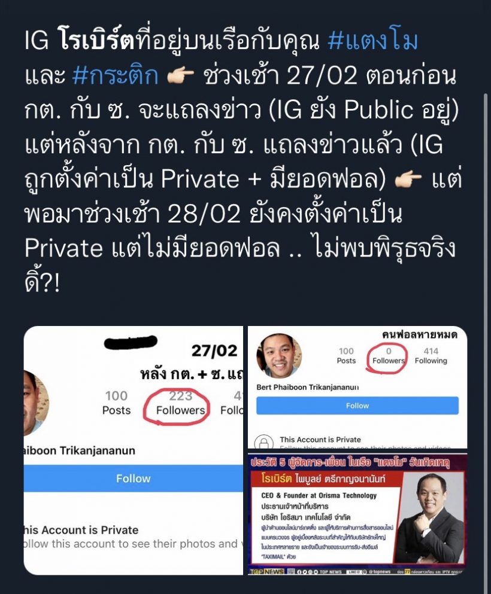Tap the Follow button under Bert Phaiboon name

[357, 406]
